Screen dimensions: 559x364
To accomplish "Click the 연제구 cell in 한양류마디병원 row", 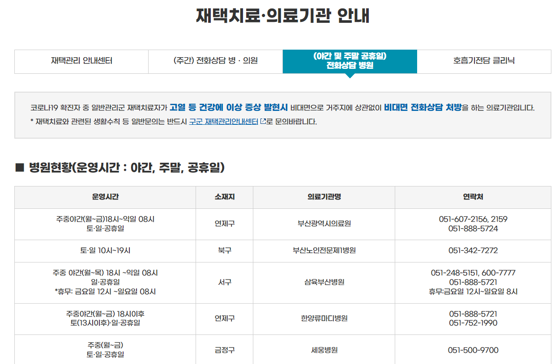I will point(225,319).
